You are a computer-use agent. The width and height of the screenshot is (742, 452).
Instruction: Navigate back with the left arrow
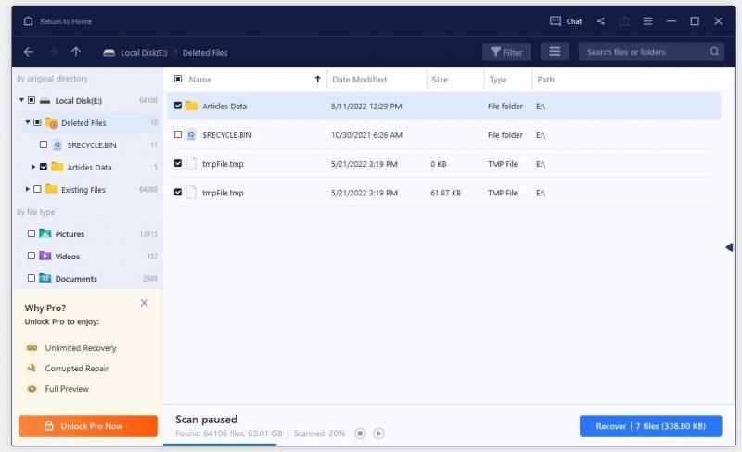tap(29, 52)
